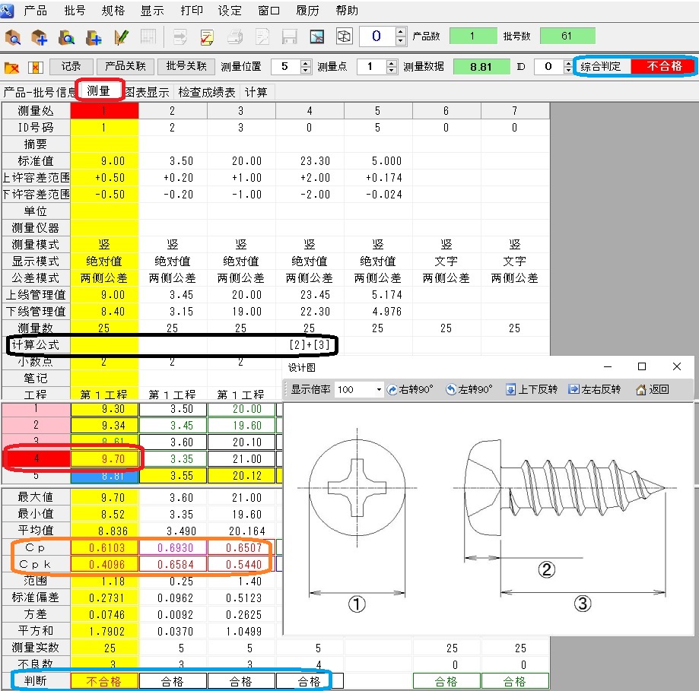The width and height of the screenshot is (699, 691).
Task: Click the 标准偏差 row header
Action: (36, 598)
